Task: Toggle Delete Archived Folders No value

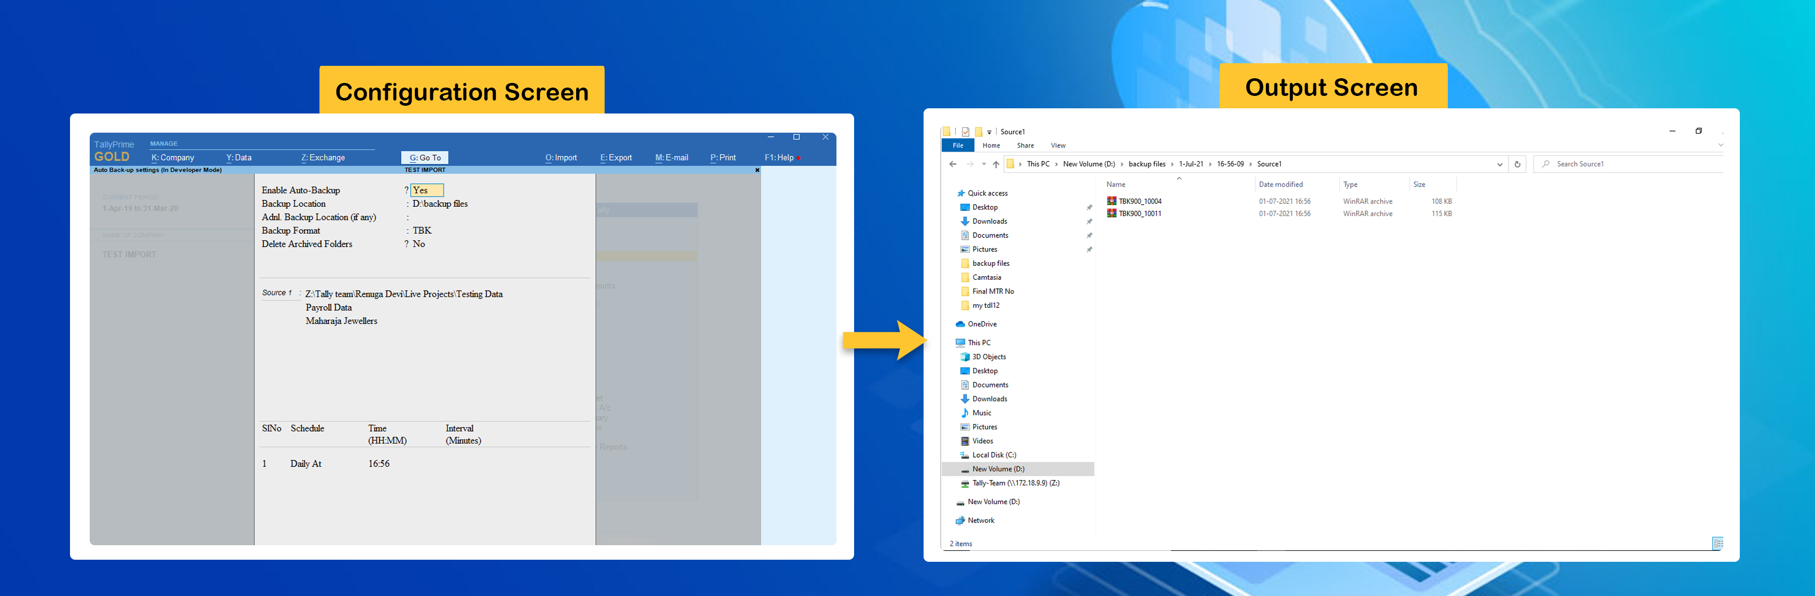Action: (x=418, y=244)
